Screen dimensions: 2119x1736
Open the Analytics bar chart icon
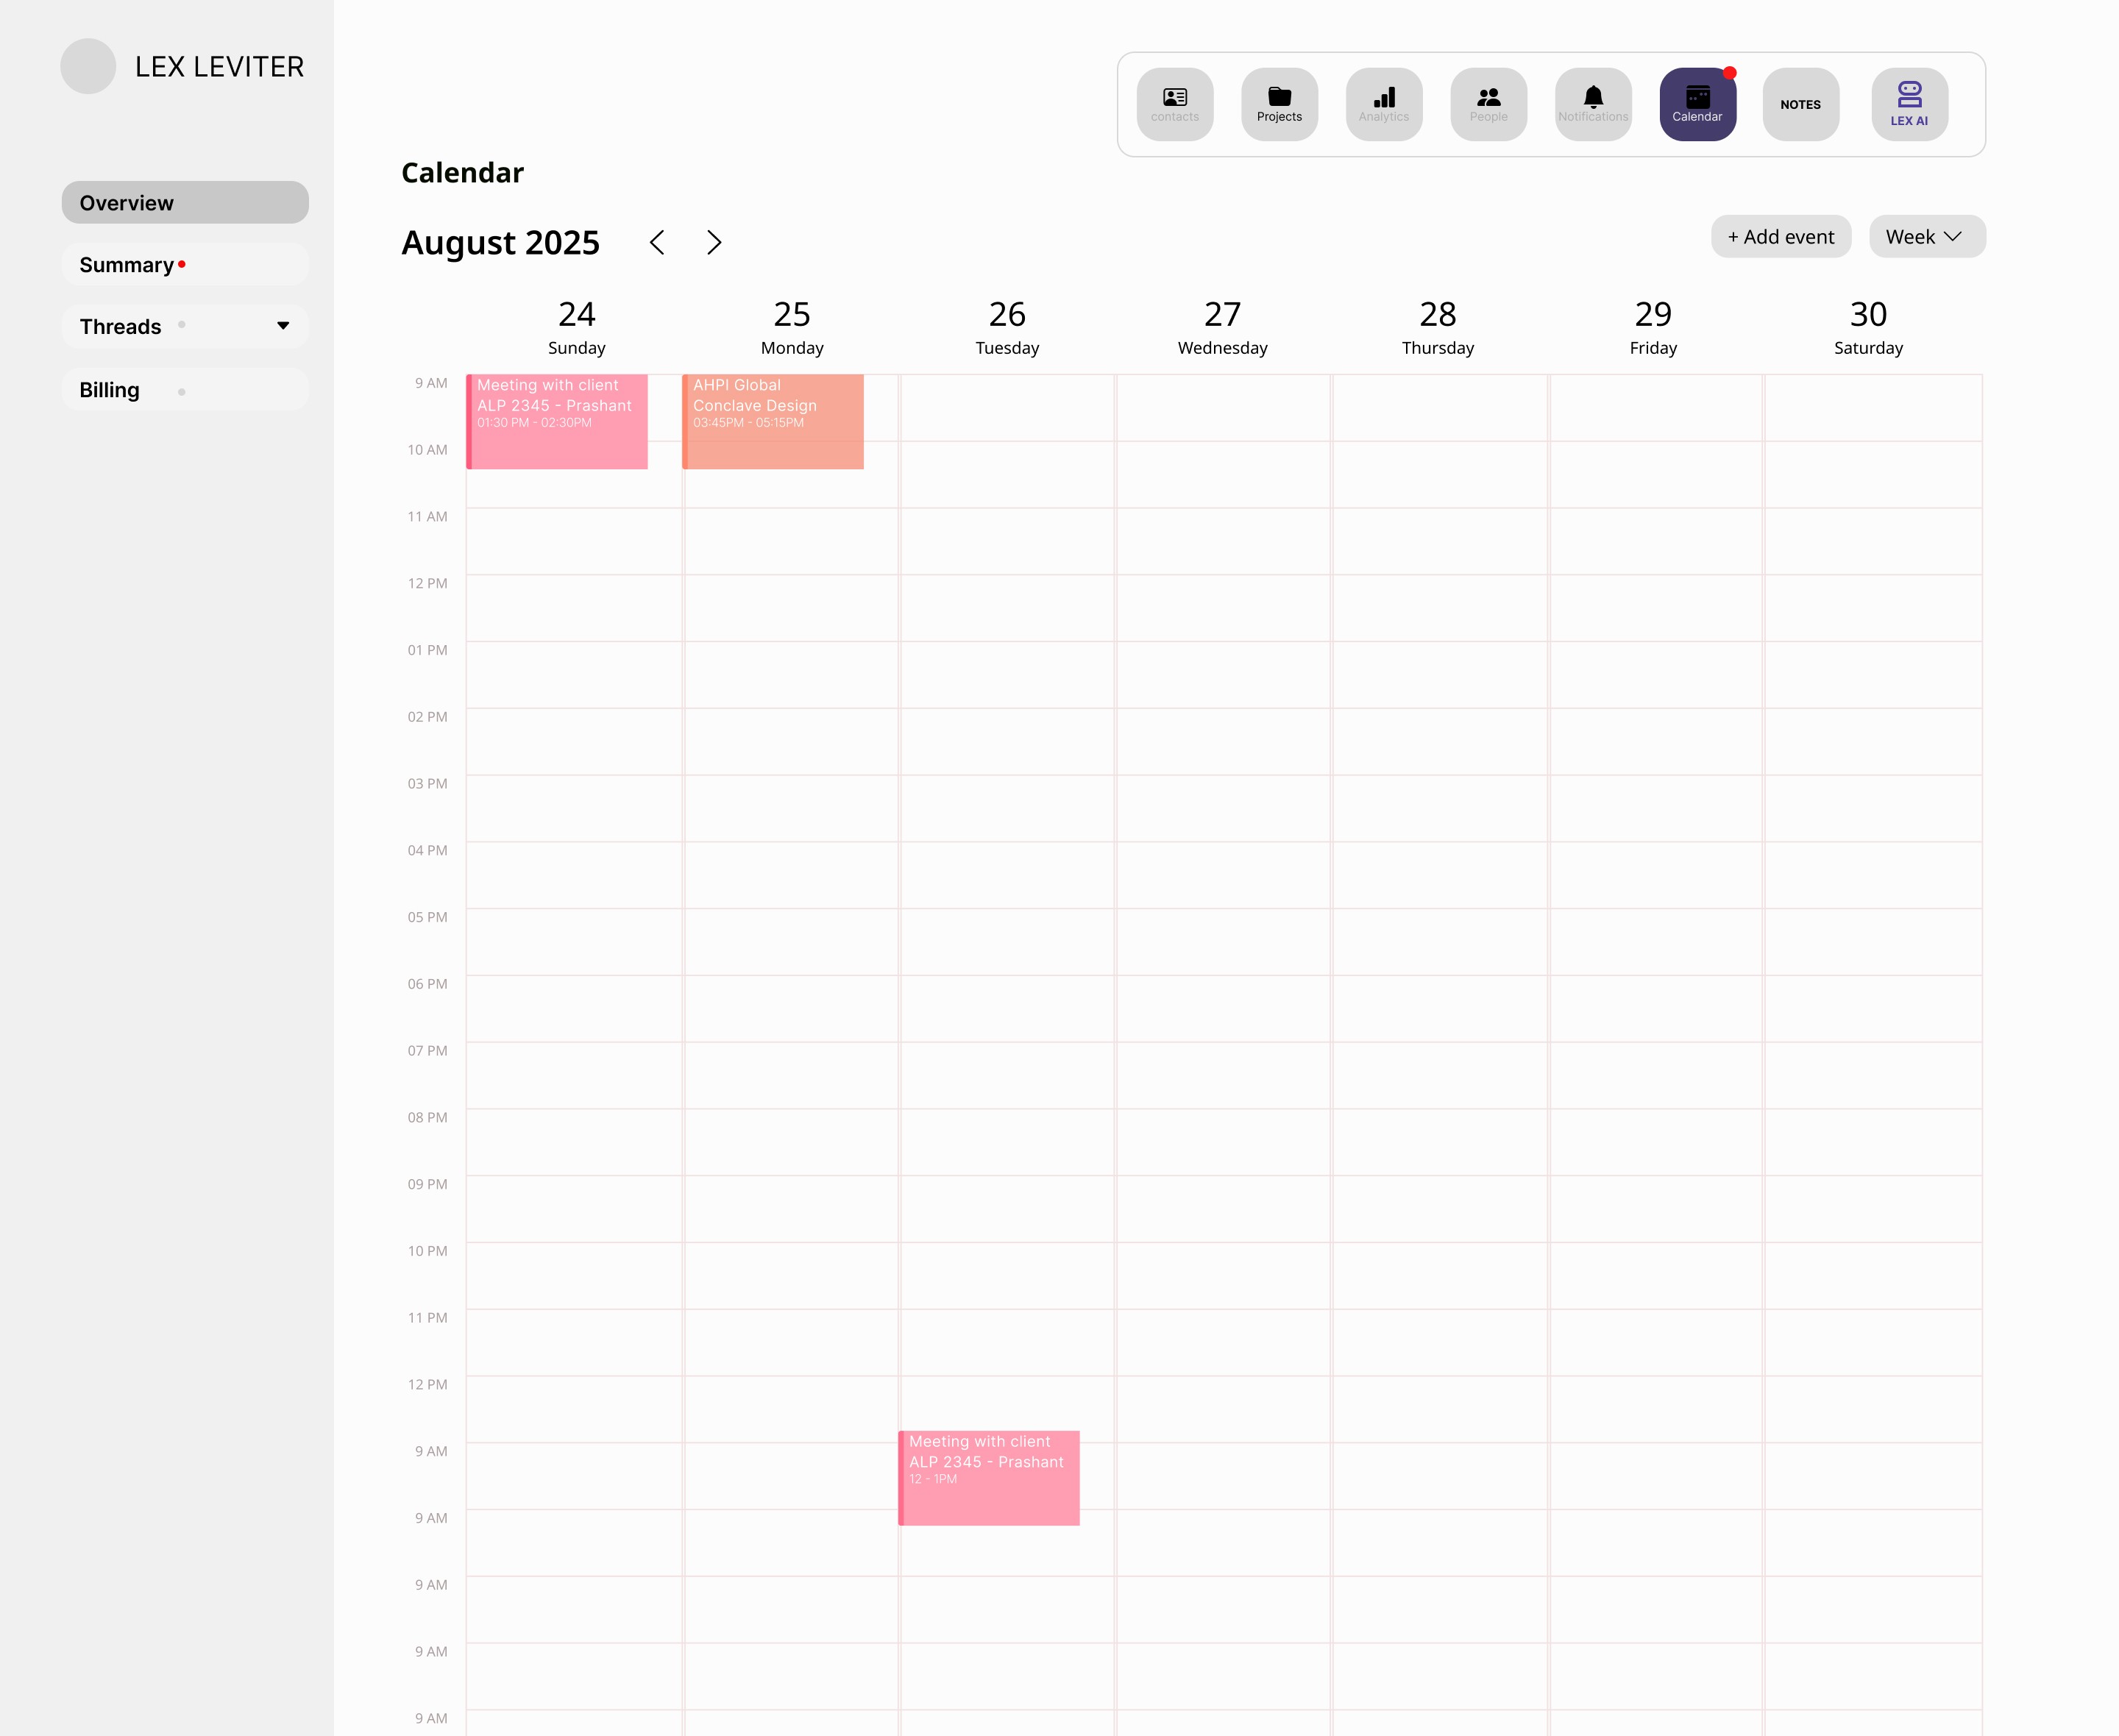click(x=1383, y=104)
